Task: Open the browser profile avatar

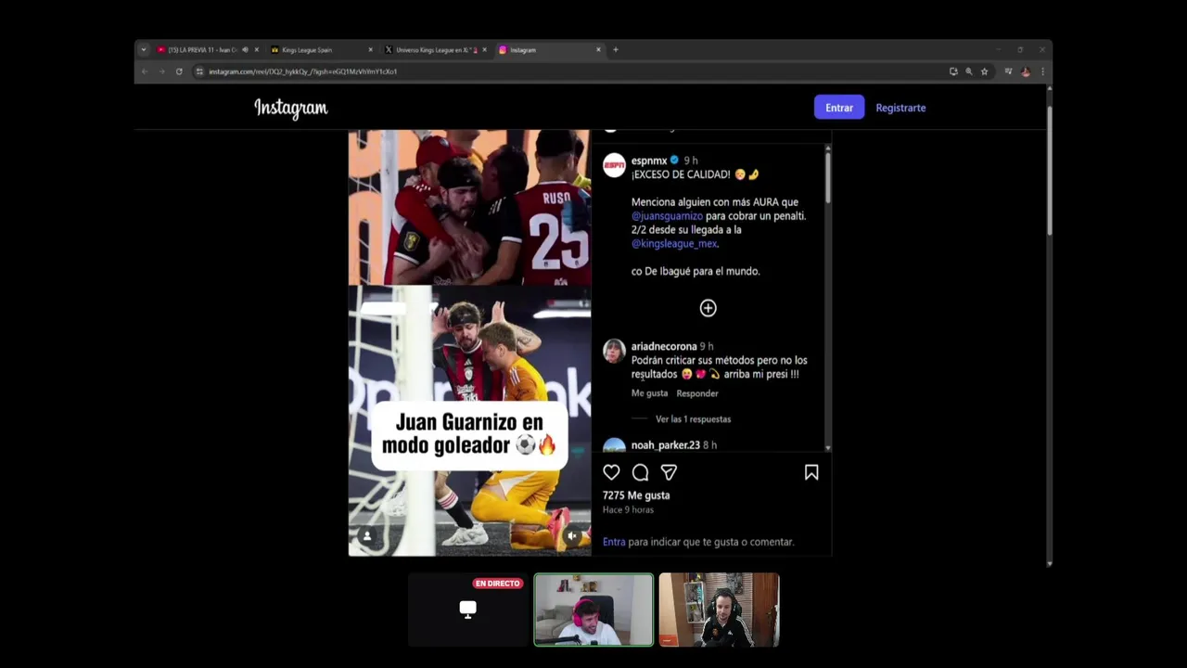Action: tap(1026, 71)
